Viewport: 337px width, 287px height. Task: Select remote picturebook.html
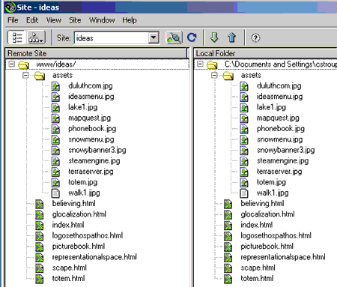[79, 247]
